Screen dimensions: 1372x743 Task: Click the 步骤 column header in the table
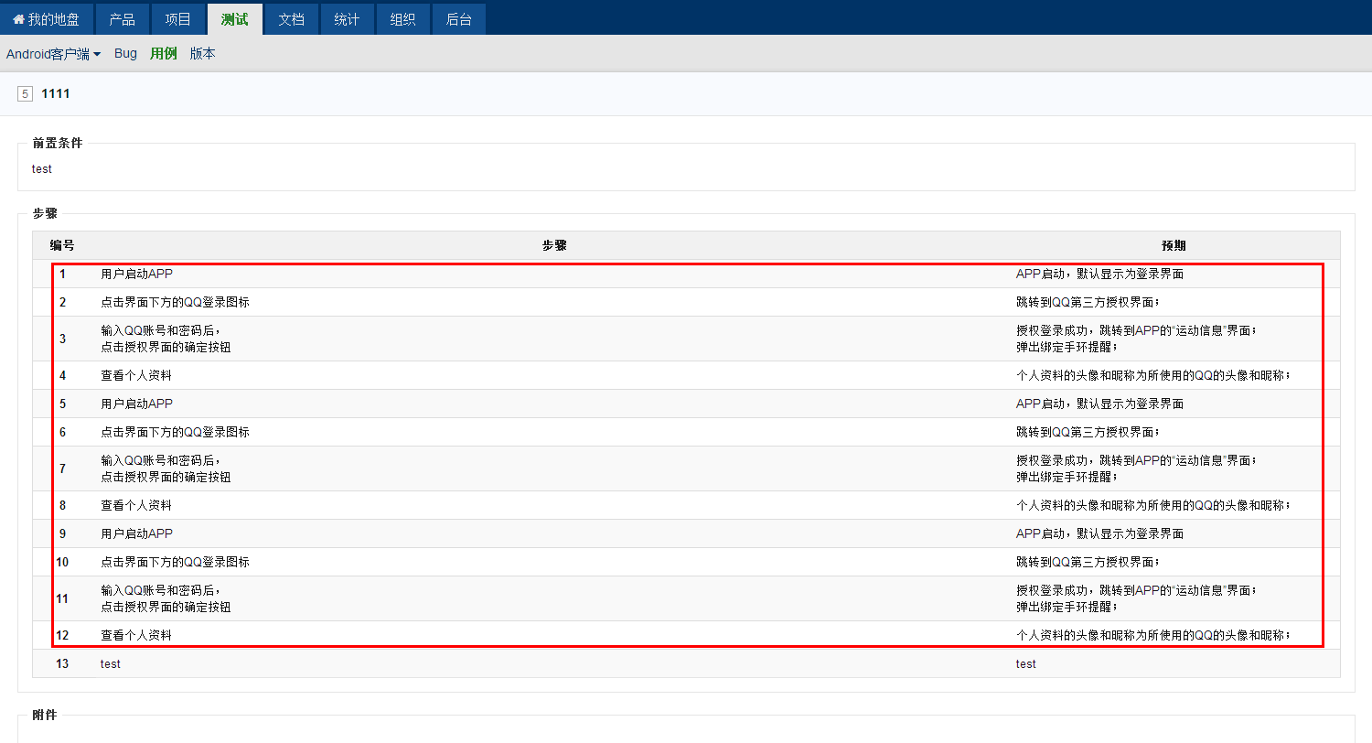point(554,245)
